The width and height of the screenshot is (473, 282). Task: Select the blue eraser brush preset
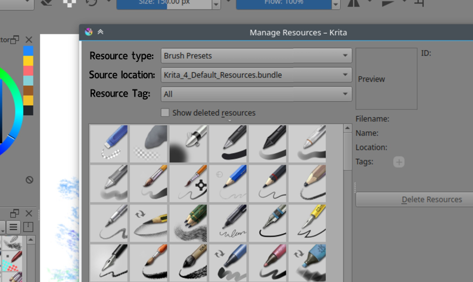pyautogui.click(x=109, y=144)
